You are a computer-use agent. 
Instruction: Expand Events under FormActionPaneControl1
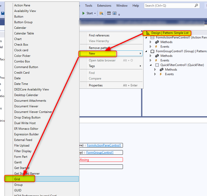150,47
